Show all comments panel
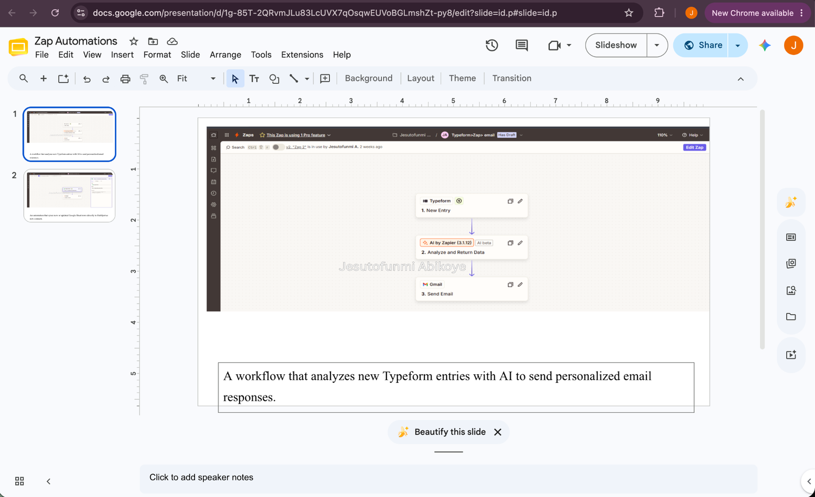This screenshot has width=815, height=497. click(522, 45)
